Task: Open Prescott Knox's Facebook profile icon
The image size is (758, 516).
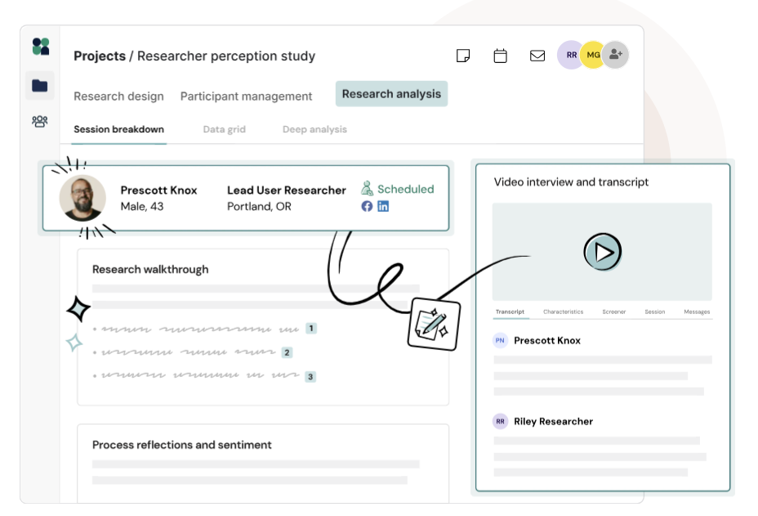Action: click(367, 206)
